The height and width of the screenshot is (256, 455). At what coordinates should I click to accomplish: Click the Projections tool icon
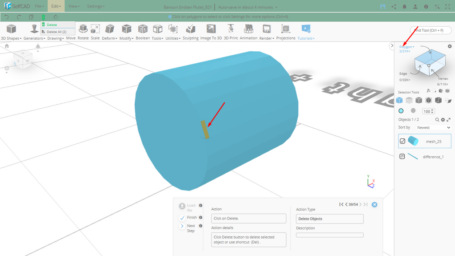[286, 30]
